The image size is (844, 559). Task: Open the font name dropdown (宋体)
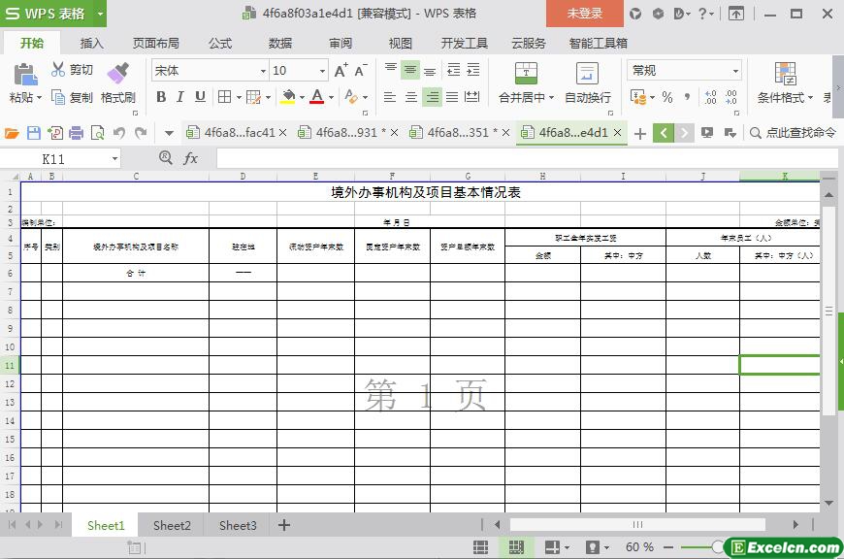point(262,71)
